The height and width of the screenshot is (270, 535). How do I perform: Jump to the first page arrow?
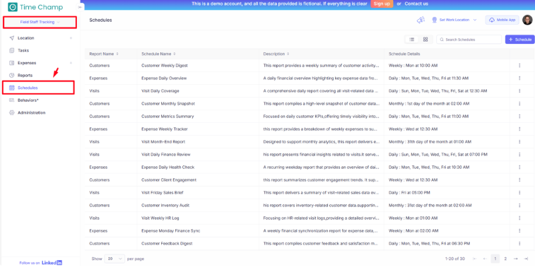[474, 259]
